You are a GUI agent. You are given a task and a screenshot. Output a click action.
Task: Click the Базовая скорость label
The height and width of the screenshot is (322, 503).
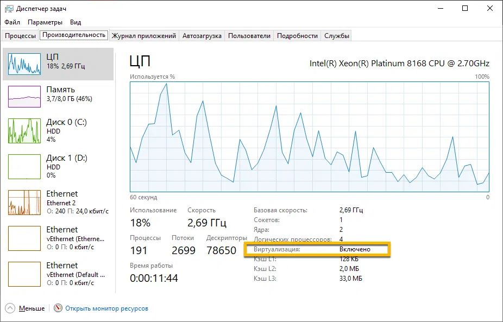click(x=280, y=210)
